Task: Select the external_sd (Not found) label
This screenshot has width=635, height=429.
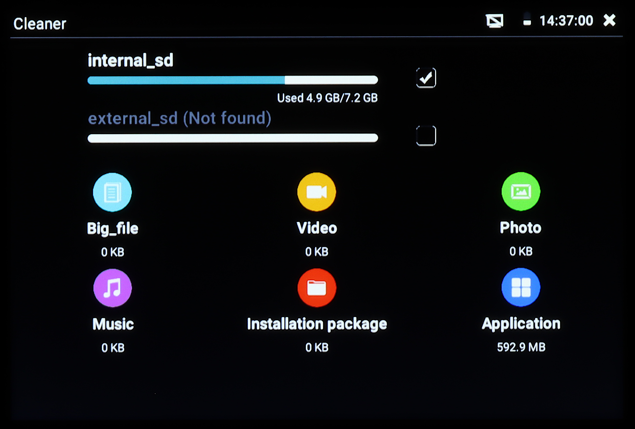Action: [179, 118]
